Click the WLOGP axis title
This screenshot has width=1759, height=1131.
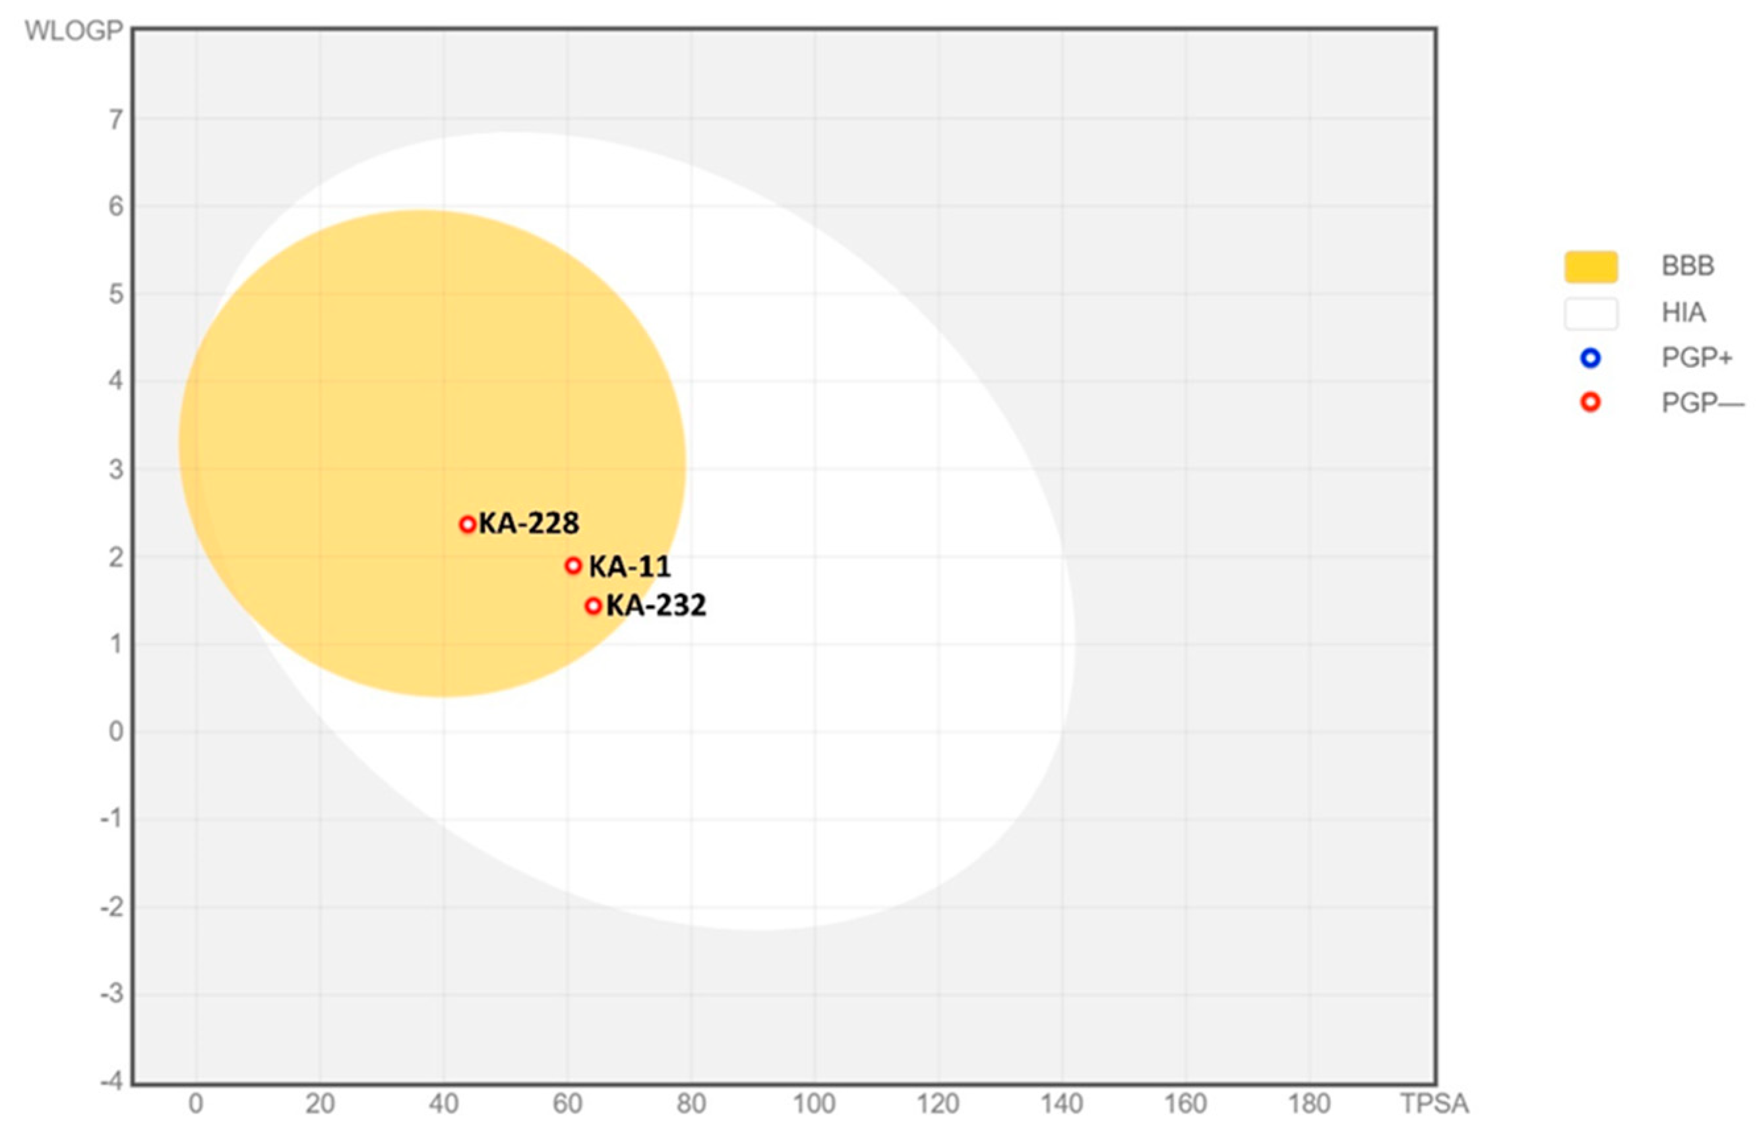click(73, 31)
